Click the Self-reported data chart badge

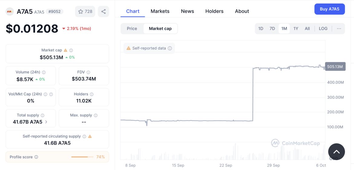(x=149, y=48)
